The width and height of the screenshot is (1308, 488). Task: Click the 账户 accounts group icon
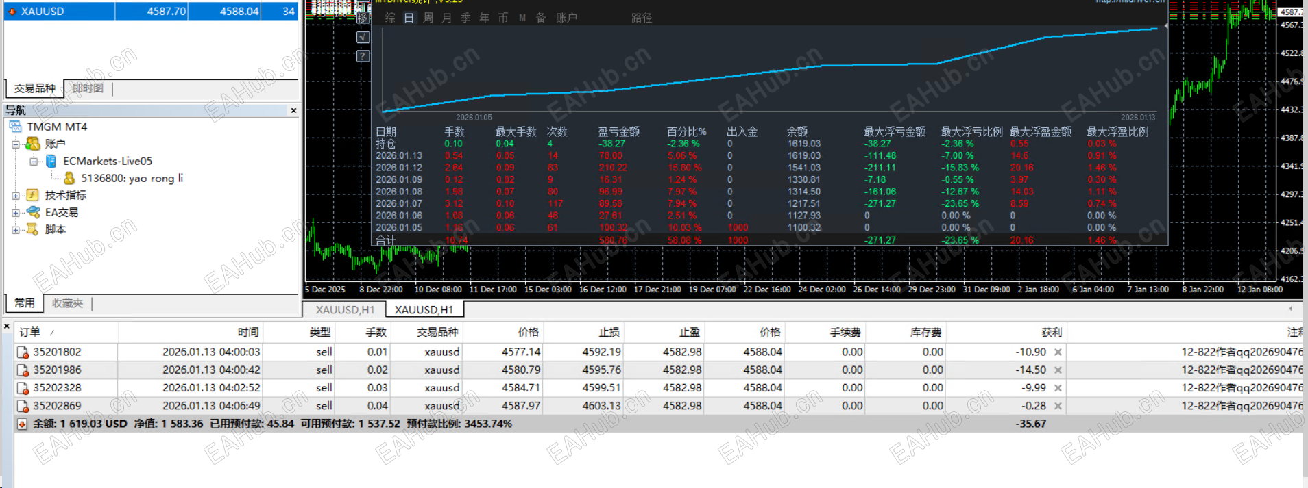pos(32,144)
